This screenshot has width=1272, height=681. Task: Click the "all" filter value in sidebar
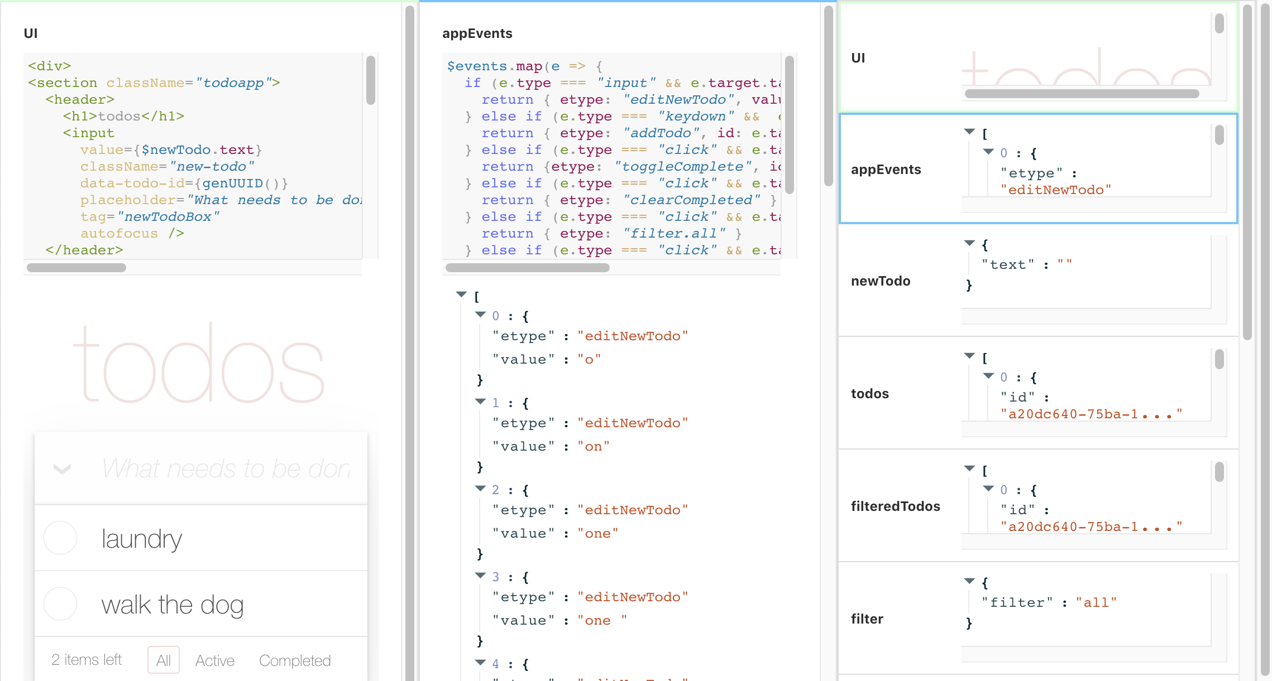1097,602
